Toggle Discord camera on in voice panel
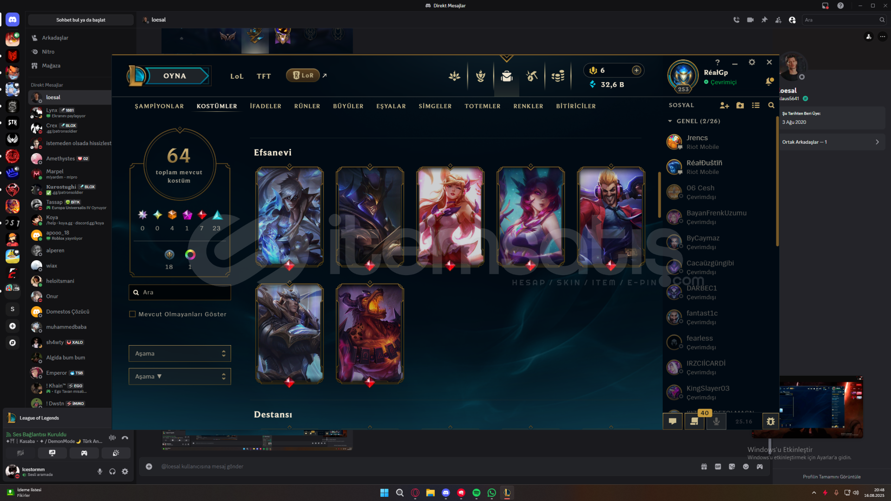This screenshot has height=501, width=891. click(x=20, y=453)
